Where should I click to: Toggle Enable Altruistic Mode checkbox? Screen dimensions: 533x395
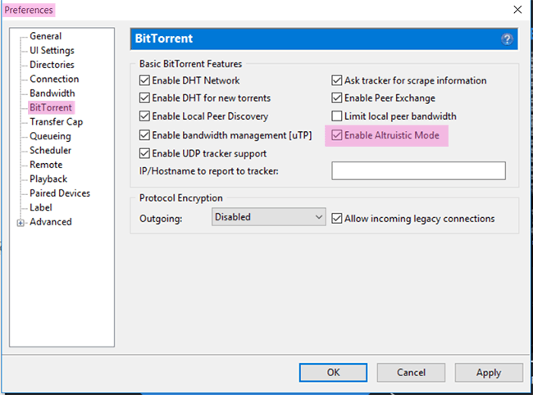[x=336, y=135]
